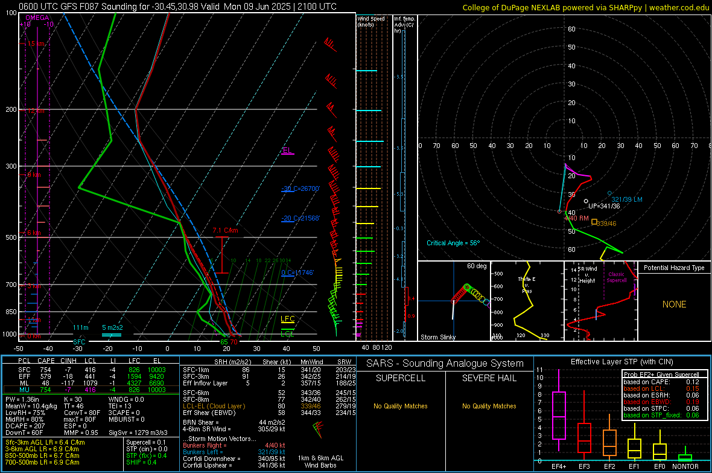Screen dimensions: 712x473
Task: Click the SigSvr = 1279 m3/s3 value
Action: click(x=138, y=433)
